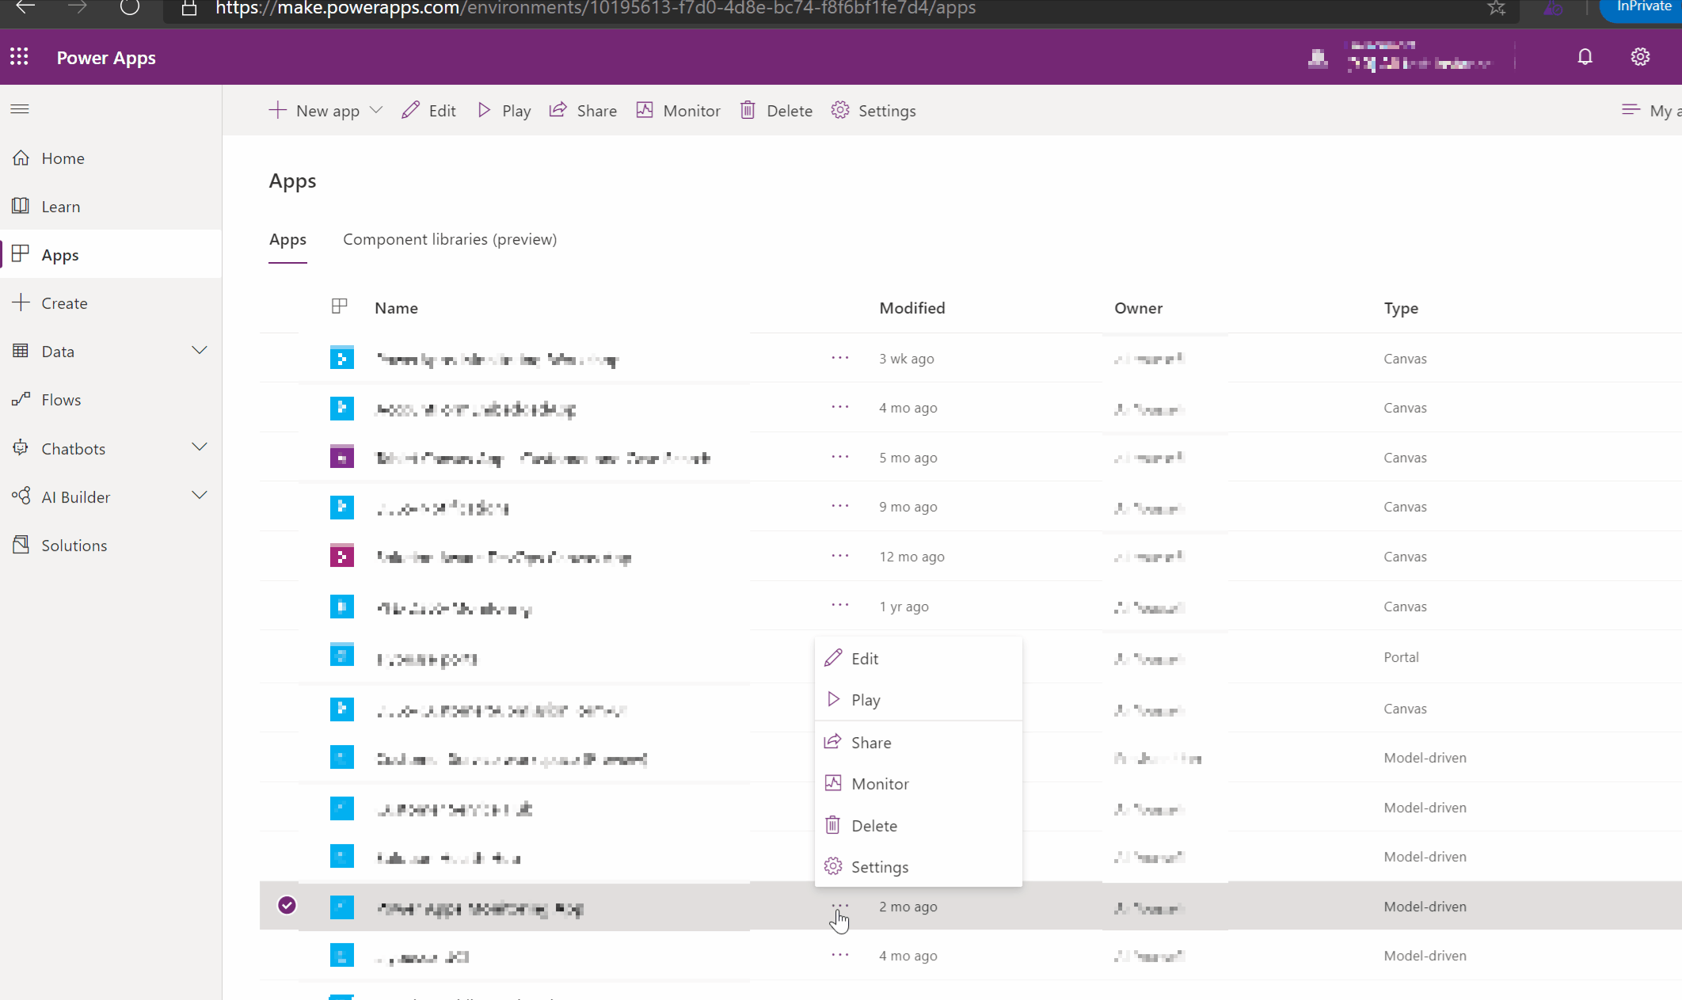This screenshot has width=1682, height=1000.
Task: Open Solutions in left navigation
Action: [x=74, y=546]
